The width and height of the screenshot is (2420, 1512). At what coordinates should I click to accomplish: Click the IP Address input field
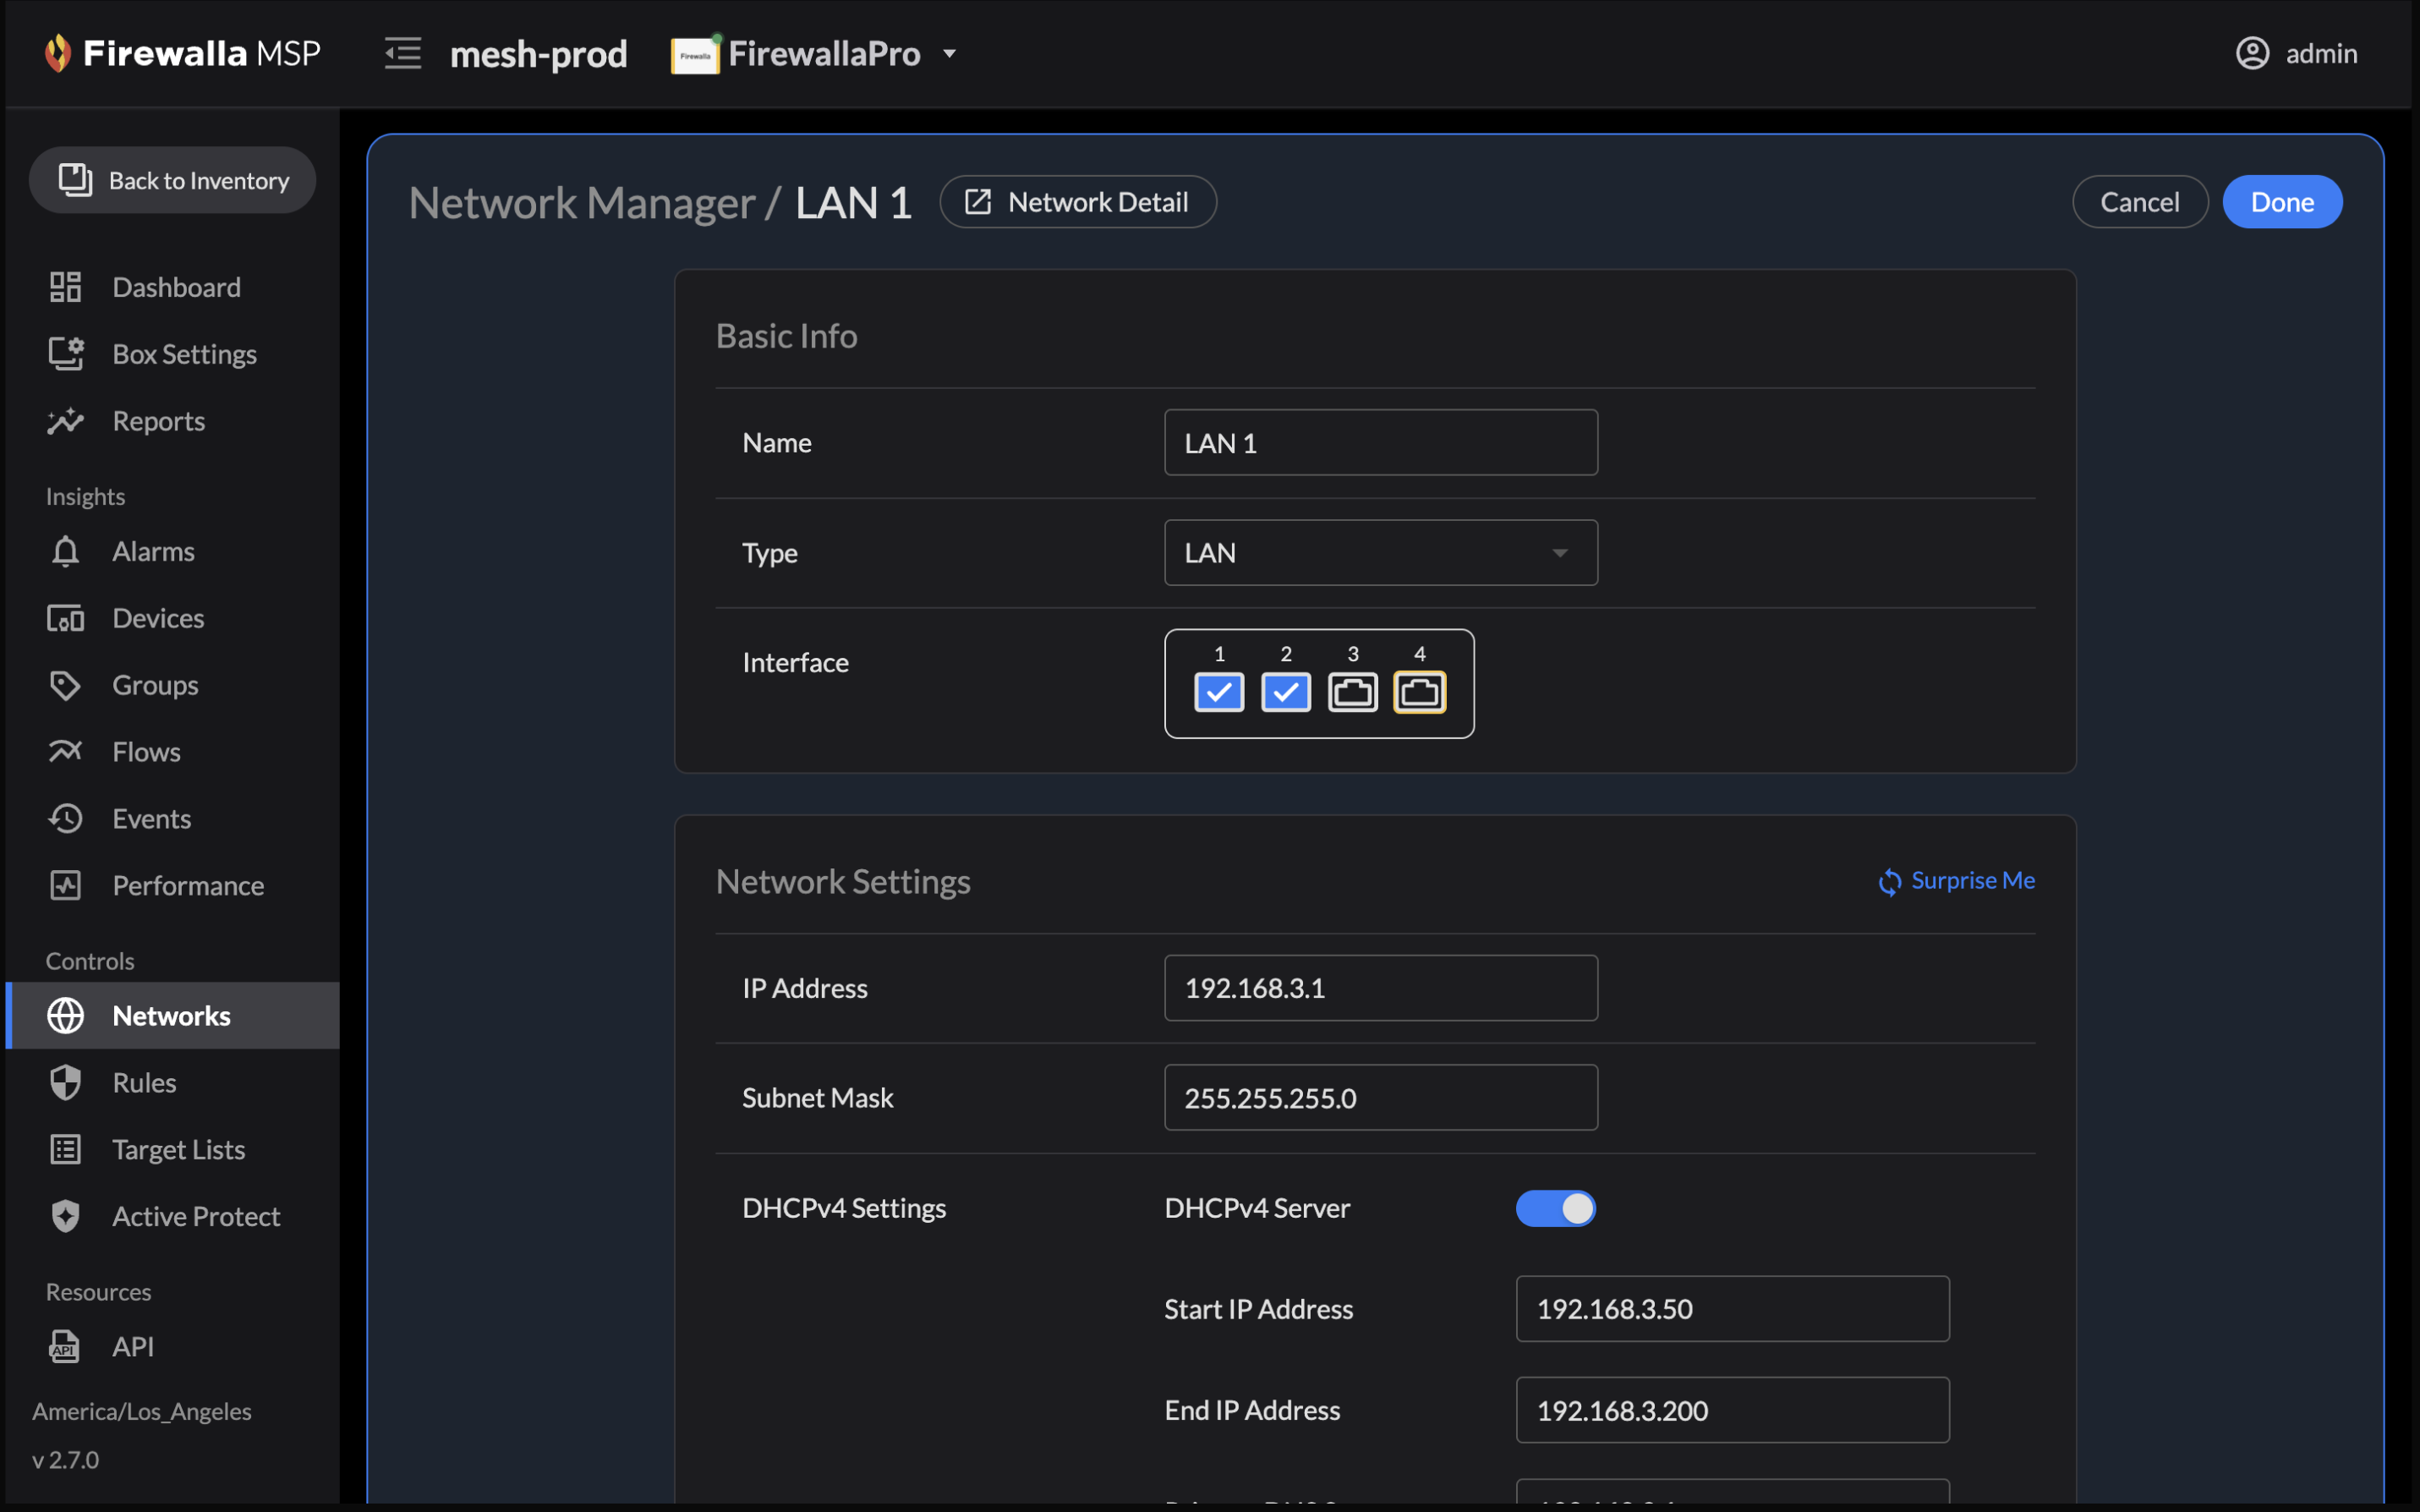tap(1381, 988)
